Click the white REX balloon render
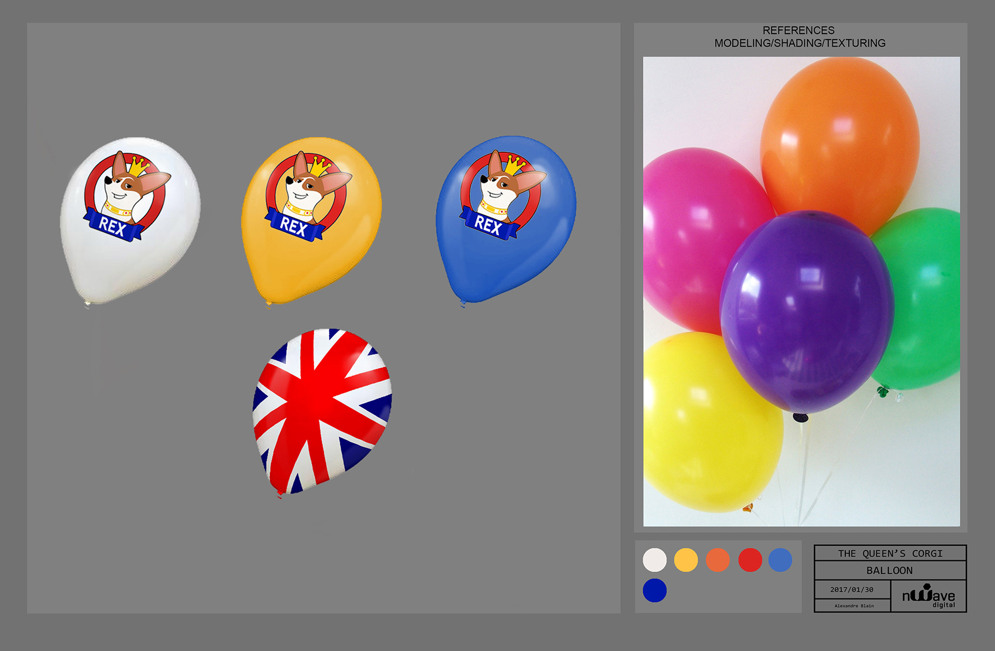The width and height of the screenshot is (995, 651). click(130, 222)
